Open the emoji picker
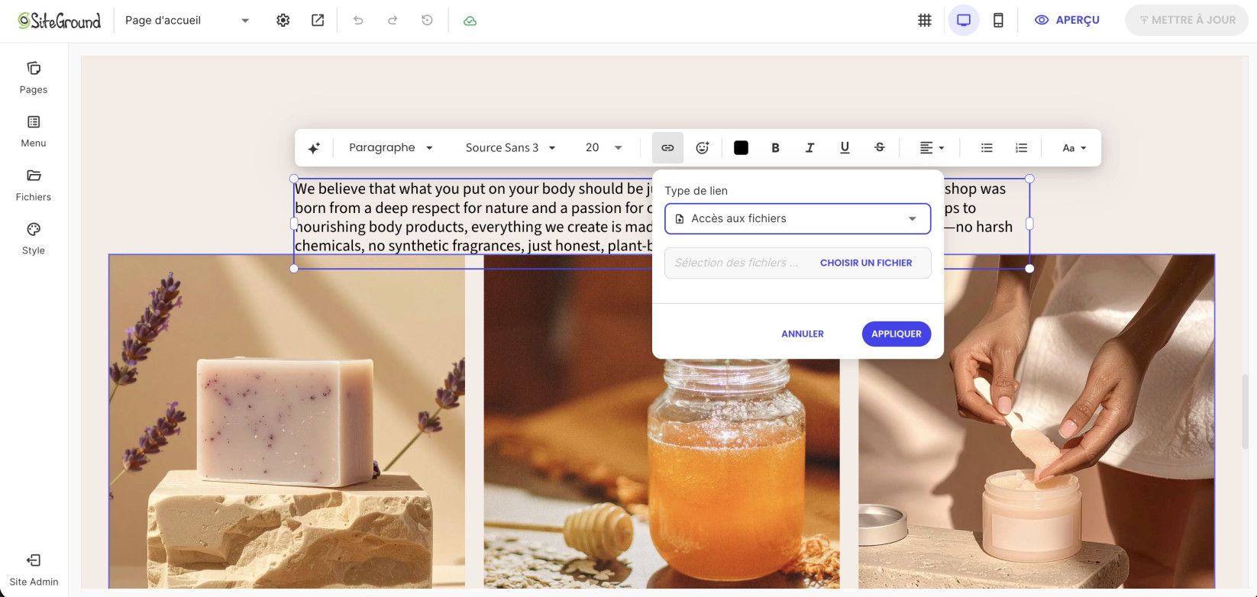The image size is (1257, 597). 703,148
